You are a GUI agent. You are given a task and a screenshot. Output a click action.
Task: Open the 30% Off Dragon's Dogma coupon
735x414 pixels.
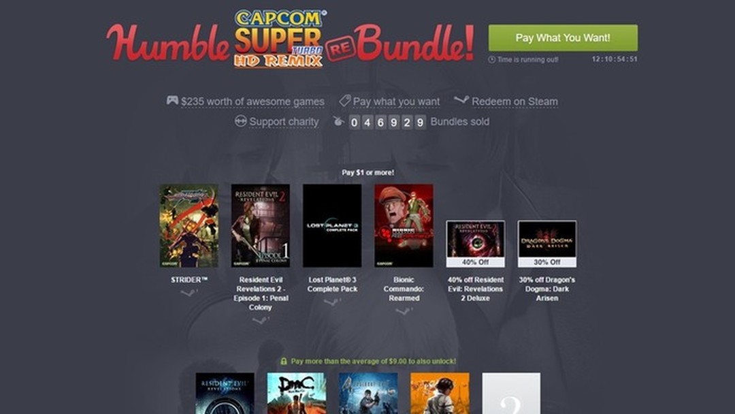(x=547, y=244)
